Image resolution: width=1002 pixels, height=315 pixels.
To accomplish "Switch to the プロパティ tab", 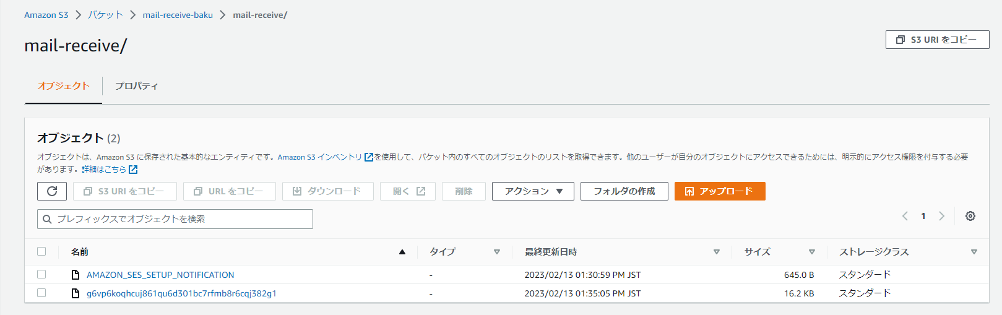I will 136,86.
